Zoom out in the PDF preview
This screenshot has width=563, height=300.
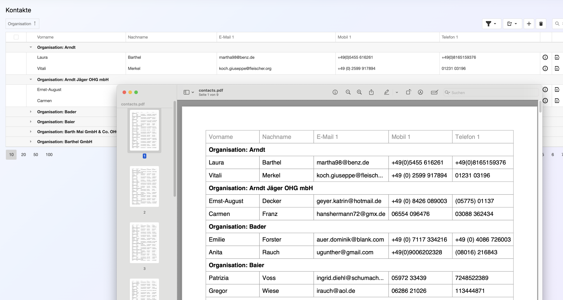[x=348, y=92]
